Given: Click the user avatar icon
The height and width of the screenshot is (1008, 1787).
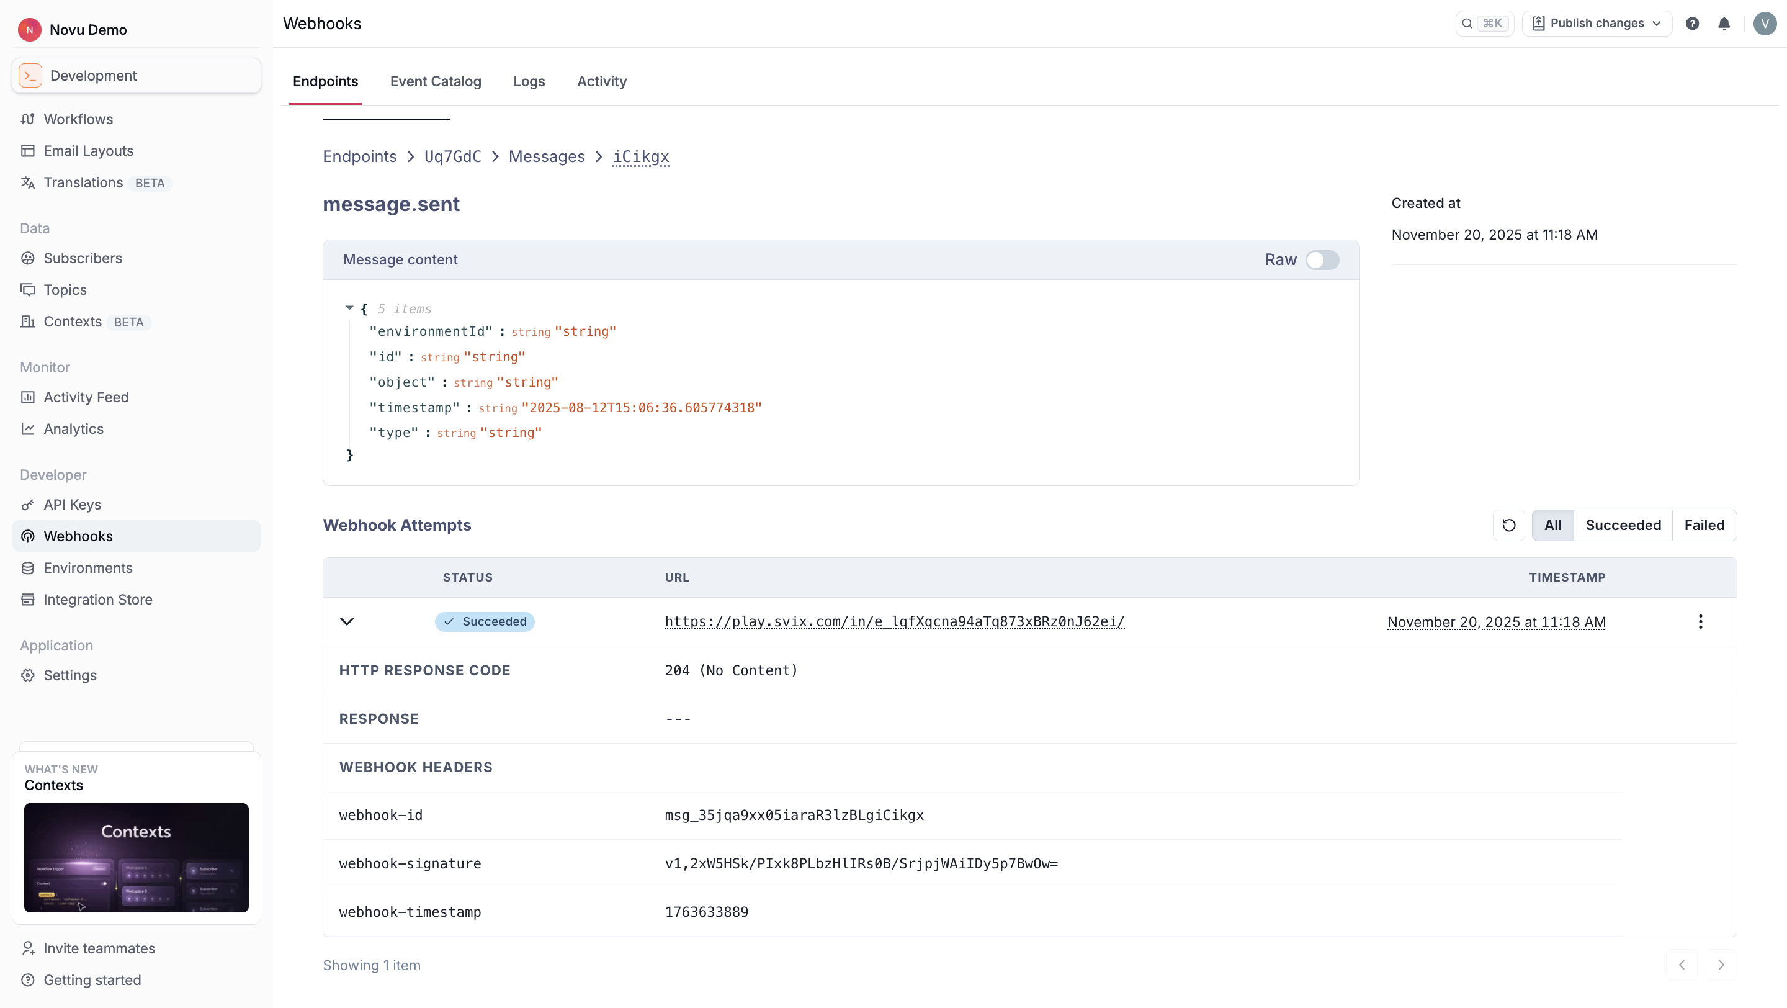Looking at the screenshot, I should pos(1764,24).
